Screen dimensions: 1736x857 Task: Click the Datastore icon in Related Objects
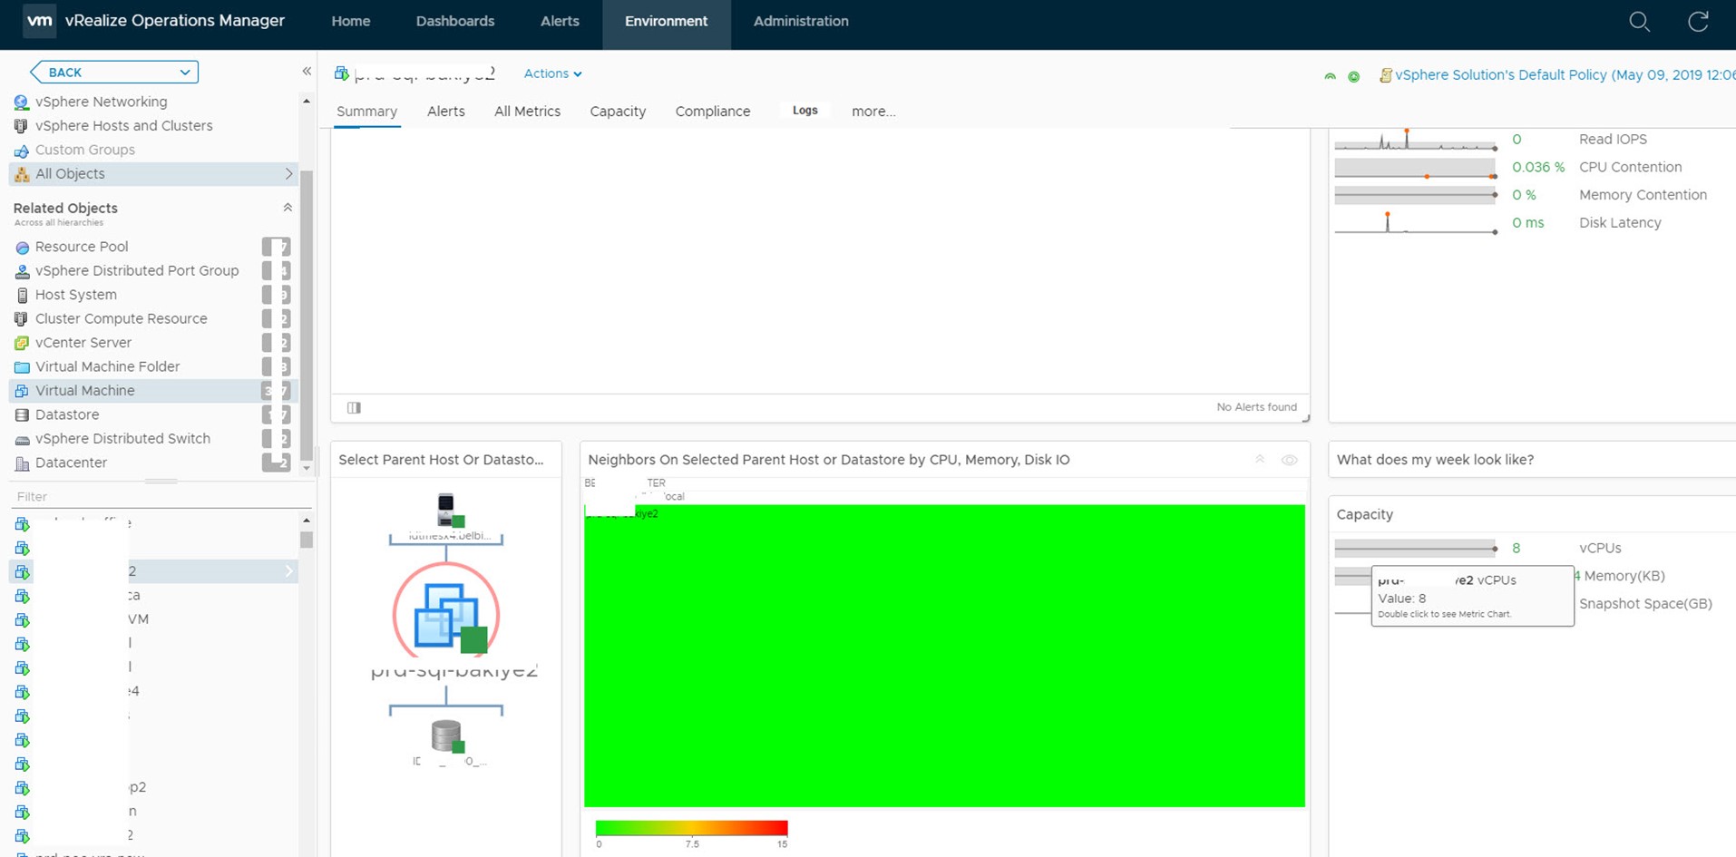[22, 414]
